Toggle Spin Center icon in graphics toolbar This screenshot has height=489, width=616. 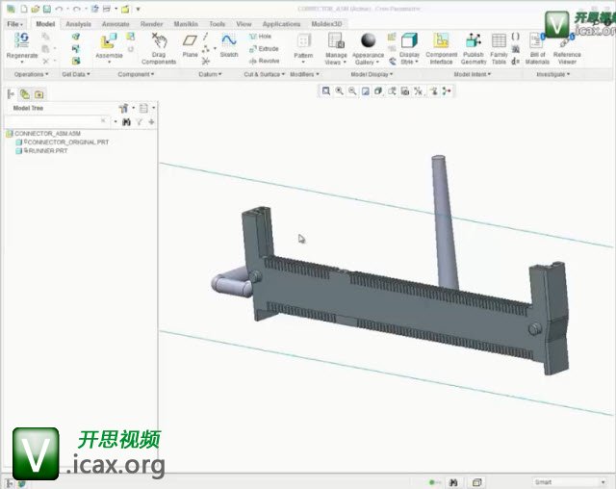tap(447, 91)
